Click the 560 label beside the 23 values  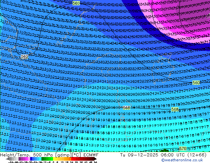pyautogui.click(x=25, y=57)
